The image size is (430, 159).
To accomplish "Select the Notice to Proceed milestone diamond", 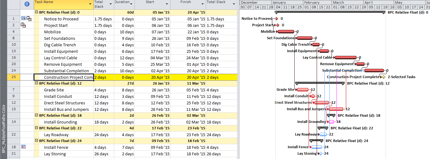I will [x=277, y=19].
